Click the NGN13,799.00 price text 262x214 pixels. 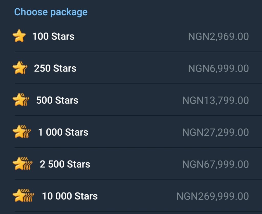[216, 100]
